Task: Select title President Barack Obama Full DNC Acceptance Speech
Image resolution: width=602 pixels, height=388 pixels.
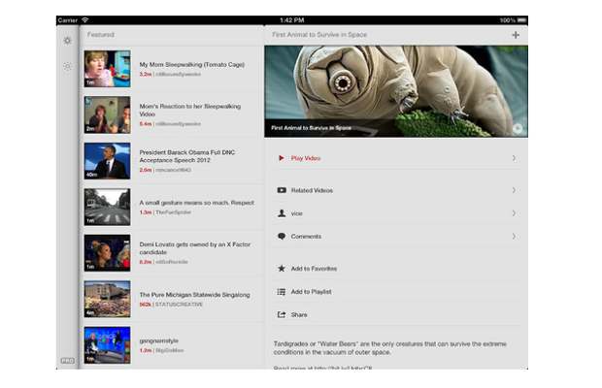Action: coord(187,156)
